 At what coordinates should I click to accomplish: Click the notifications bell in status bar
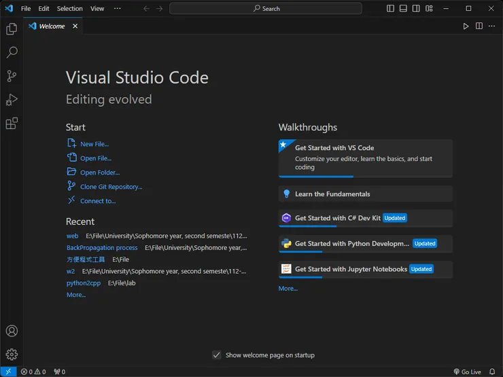pyautogui.click(x=492, y=372)
